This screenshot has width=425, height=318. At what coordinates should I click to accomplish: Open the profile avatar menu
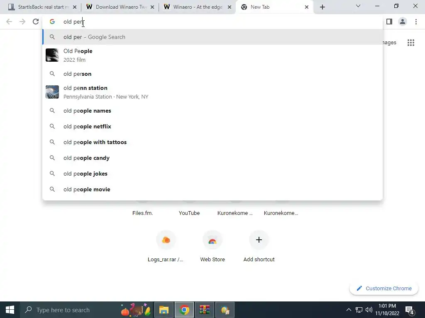click(x=403, y=22)
